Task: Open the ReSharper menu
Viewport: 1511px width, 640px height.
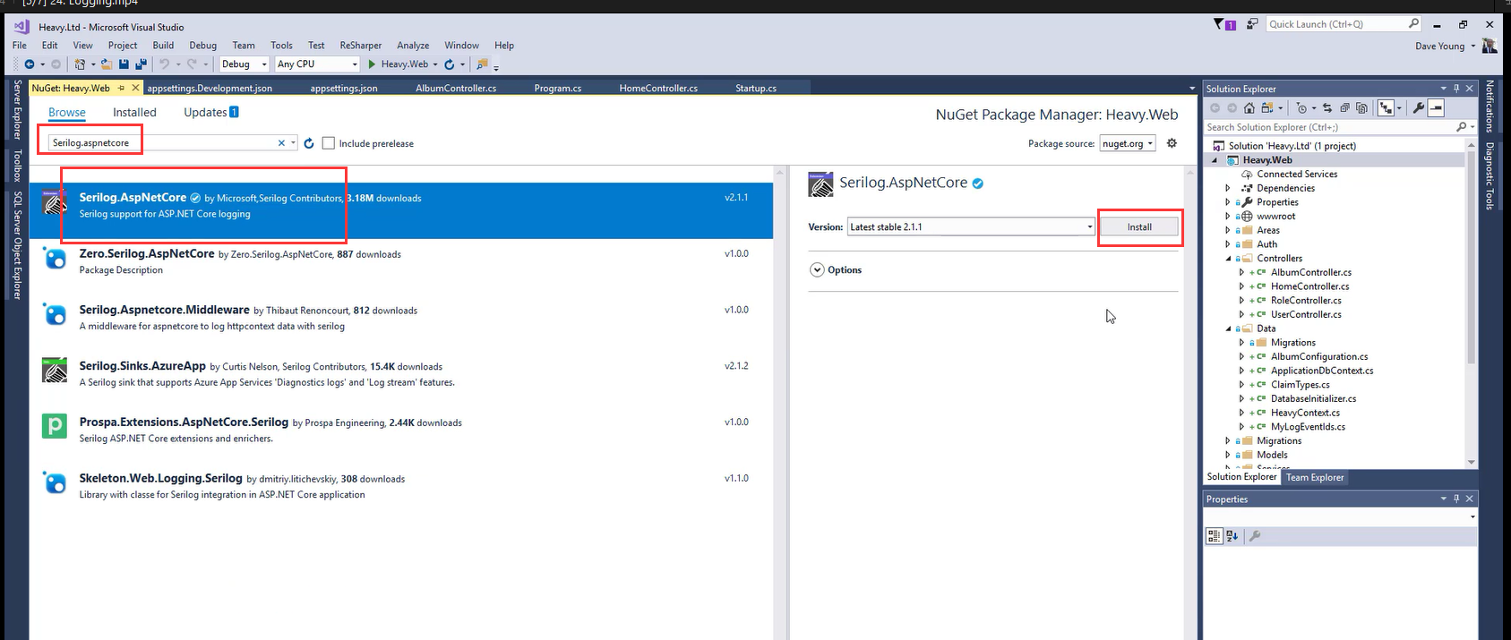Action: pyautogui.click(x=360, y=45)
